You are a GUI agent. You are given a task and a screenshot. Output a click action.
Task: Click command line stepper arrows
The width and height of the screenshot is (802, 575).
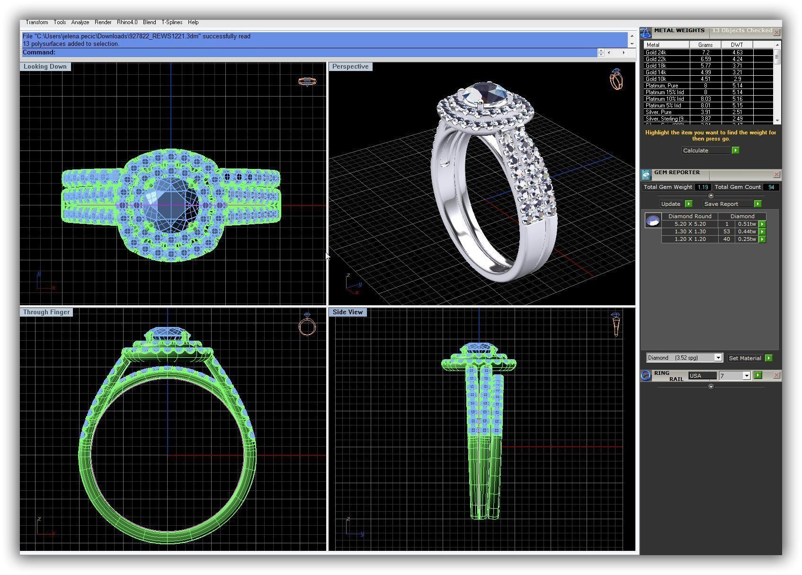tap(601, 53)
